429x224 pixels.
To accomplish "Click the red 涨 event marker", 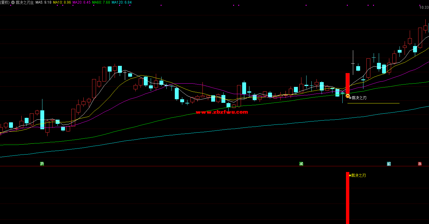I will pos(420,164).
